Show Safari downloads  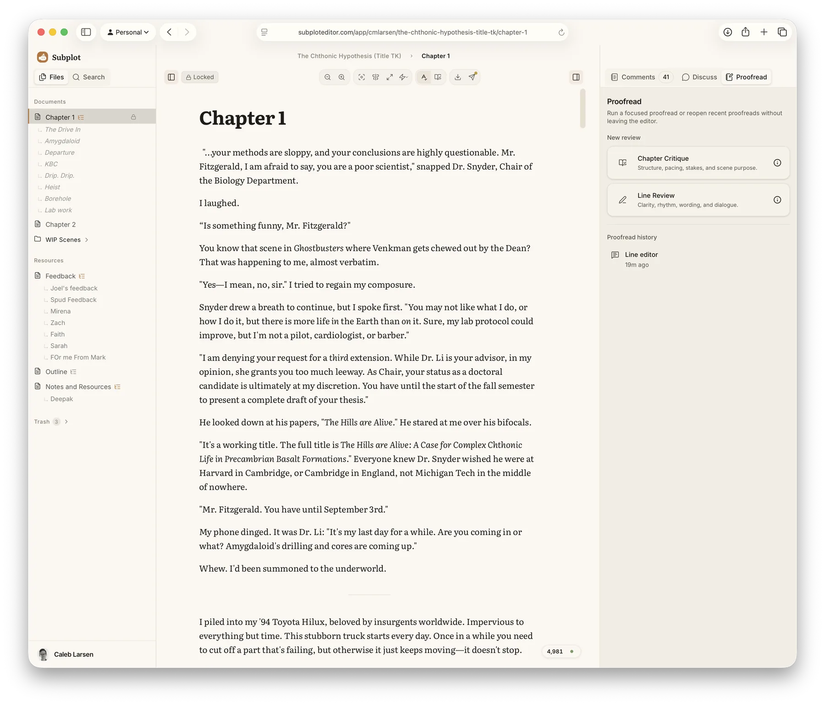pos(727,32)
